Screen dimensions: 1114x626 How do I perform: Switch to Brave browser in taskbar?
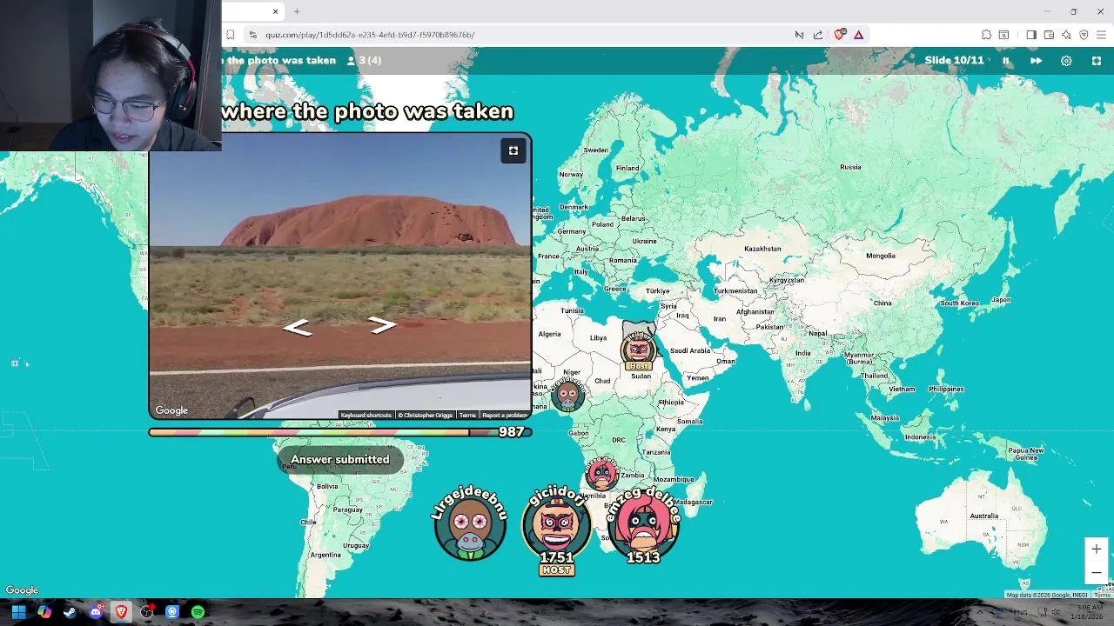pos(121,612)
